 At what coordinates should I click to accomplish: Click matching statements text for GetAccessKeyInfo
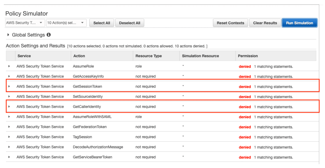pyautogui.click(x=274, y=77)
